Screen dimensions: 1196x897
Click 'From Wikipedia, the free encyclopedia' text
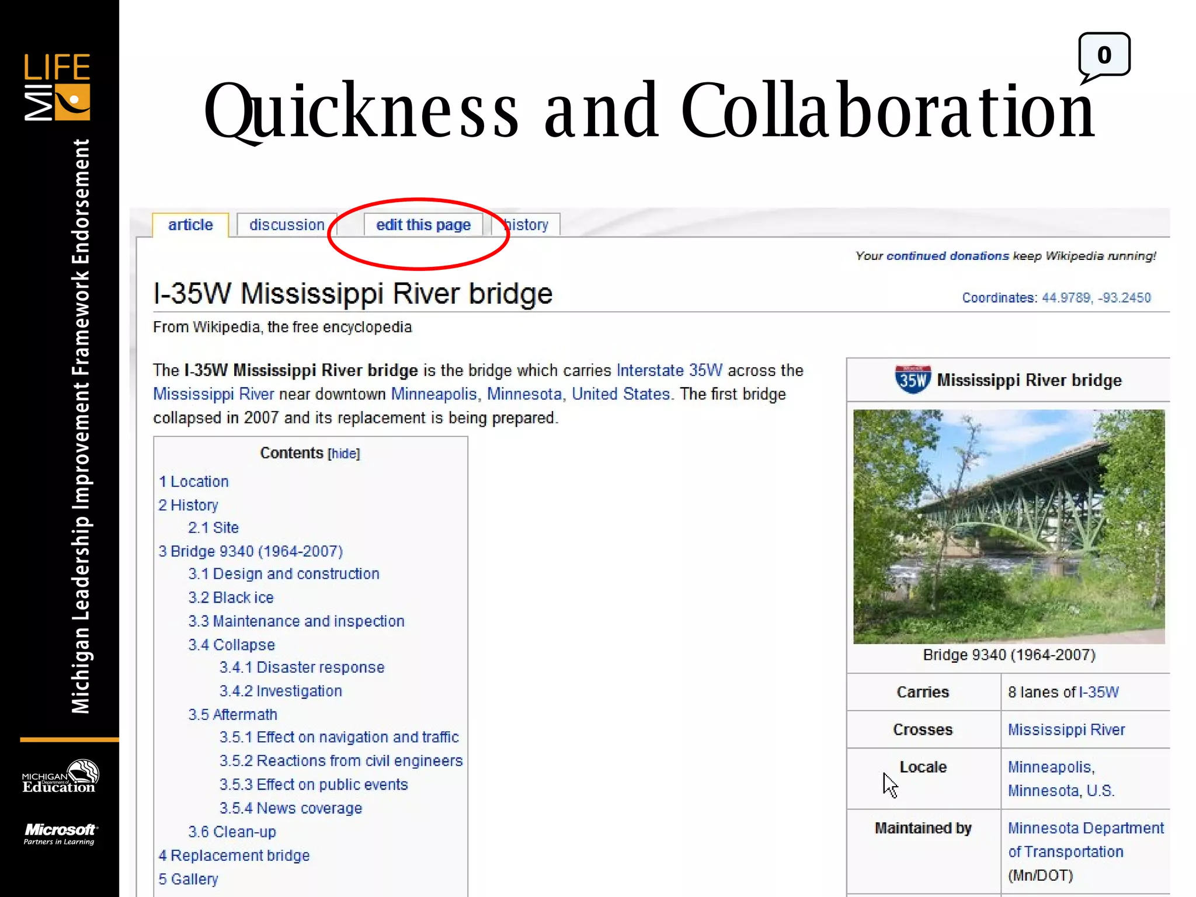click(x=283, y=327)
